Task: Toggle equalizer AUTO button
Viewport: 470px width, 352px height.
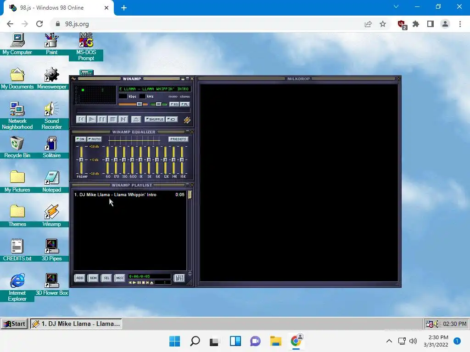Action: point(95,139)
